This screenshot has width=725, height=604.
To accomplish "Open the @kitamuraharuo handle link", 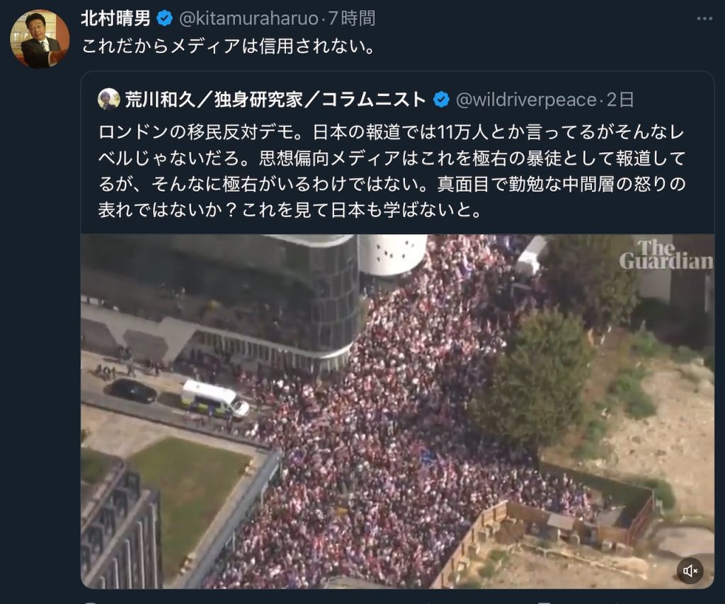I will [249, 18].
